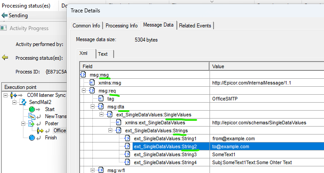The width and height of the screenshot is (324, 173).
Task: Click the from@example.com value
Action: (x=233, y=138)
